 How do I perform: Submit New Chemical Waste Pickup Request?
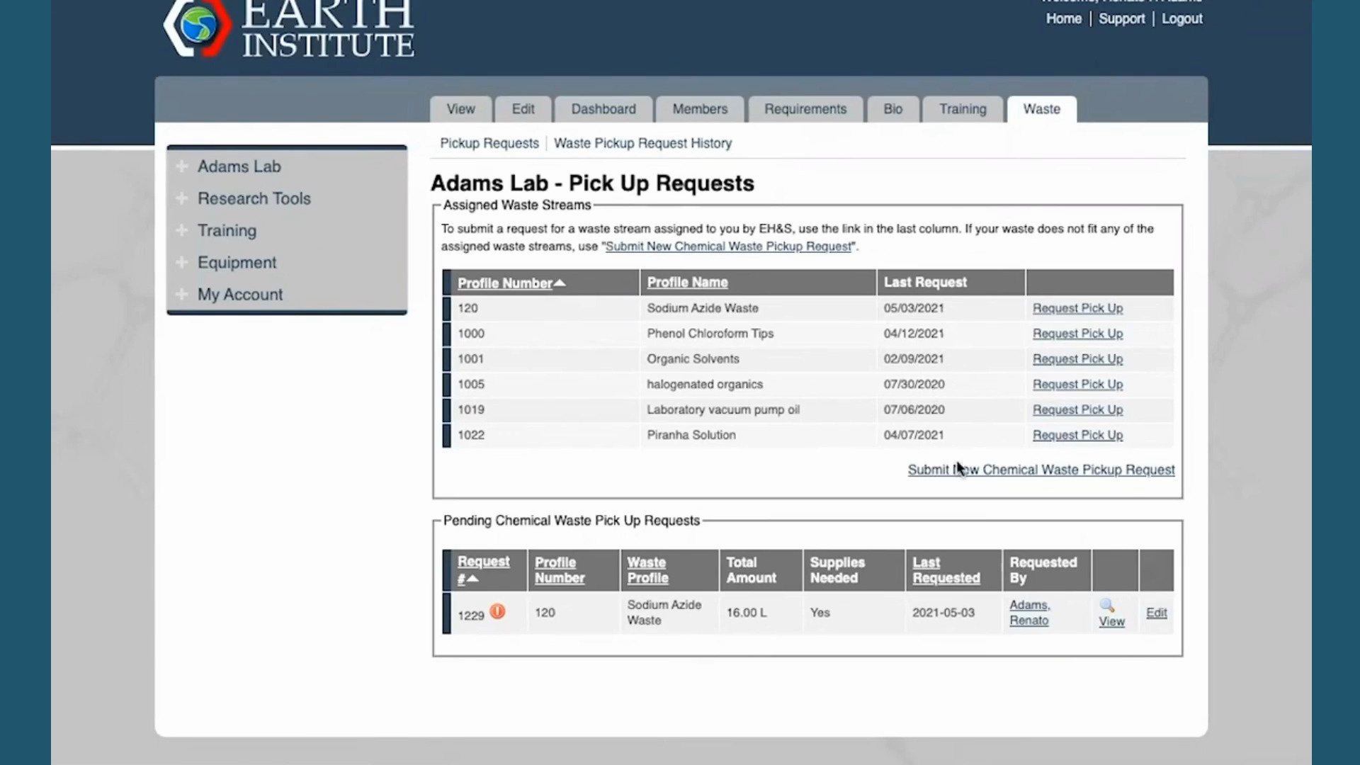pos(1041,470)
